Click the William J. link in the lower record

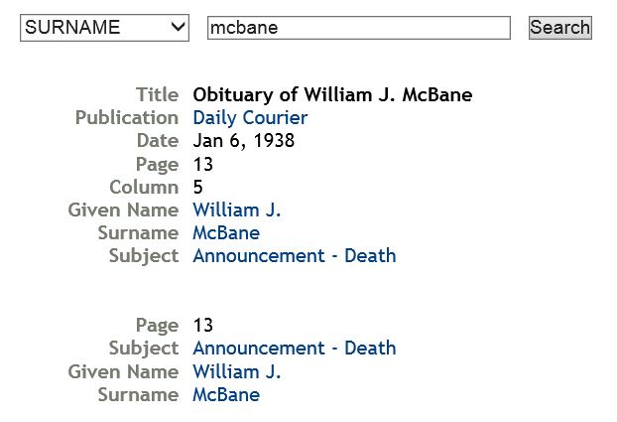237,372
